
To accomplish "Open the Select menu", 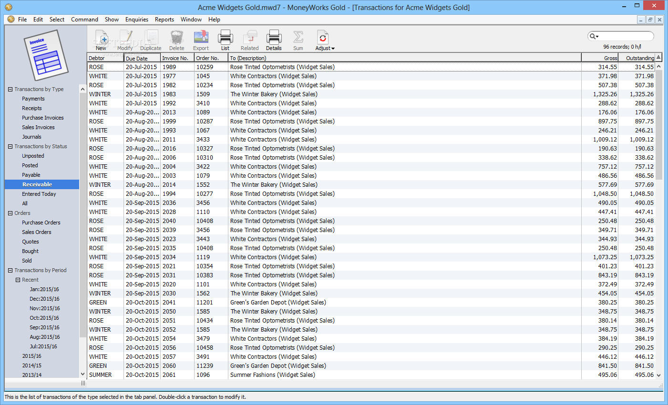I will (57, 20).
